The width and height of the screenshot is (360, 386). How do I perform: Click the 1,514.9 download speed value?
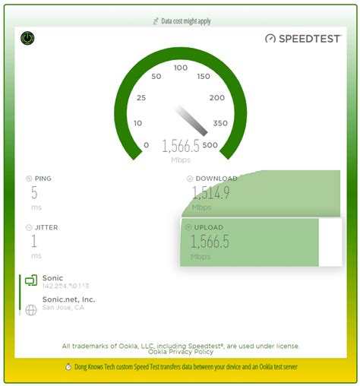point(211,192)
